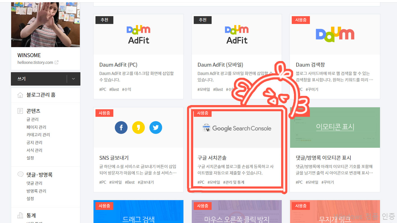The height and width of the screenshot is (223, 397).
Task: Click the 쓰기 write button
Action: point(39,79)
